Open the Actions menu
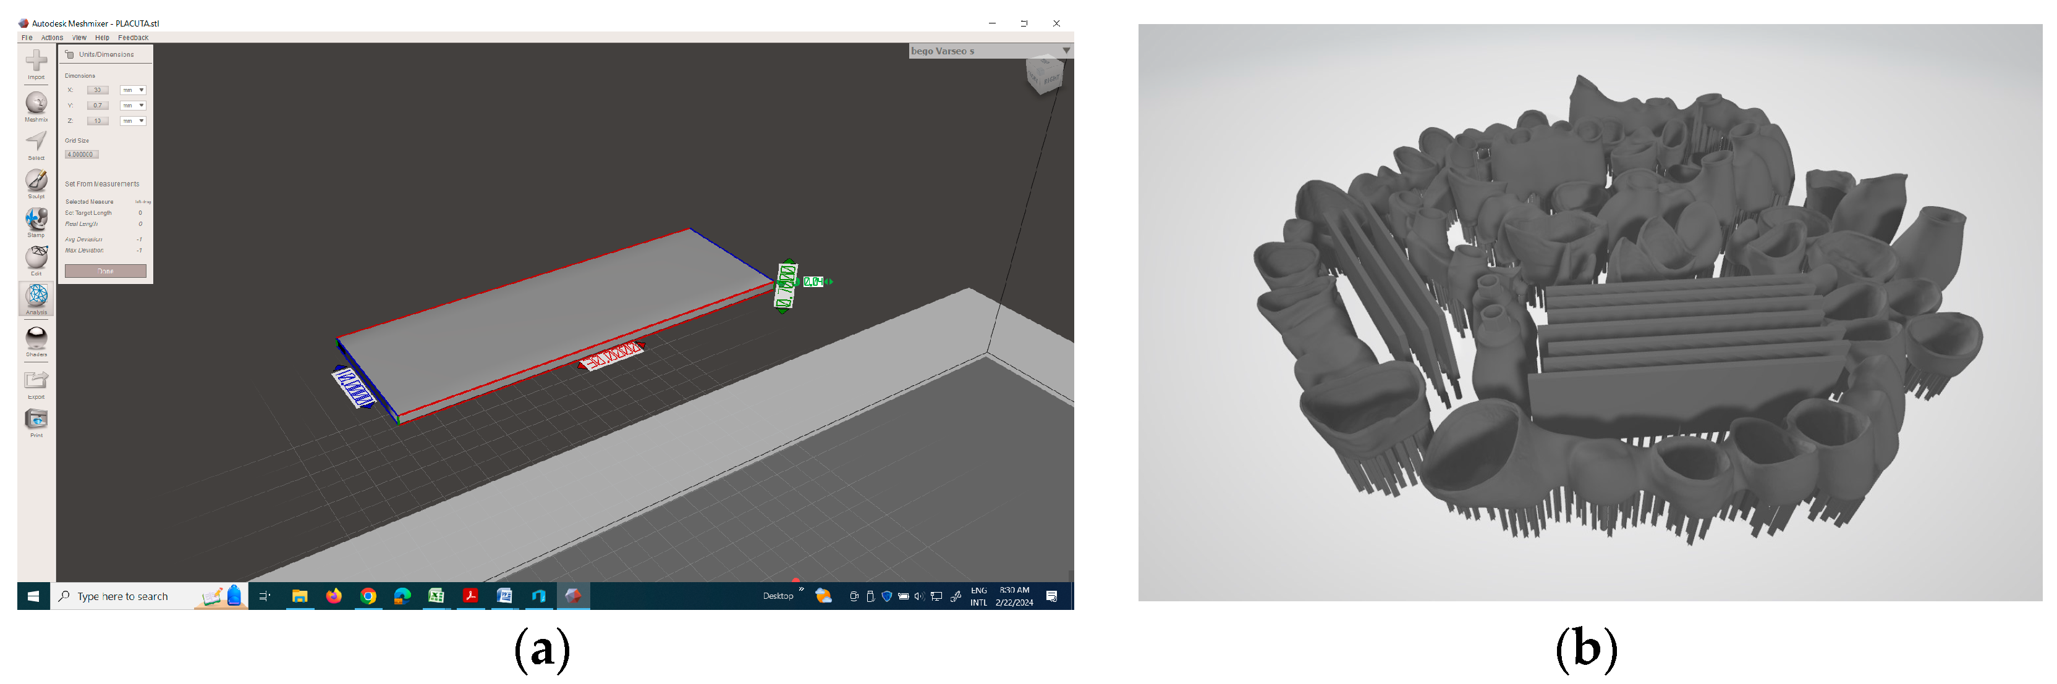The image size is (2057, 684). pyautogui.click(x=52, y=38)
